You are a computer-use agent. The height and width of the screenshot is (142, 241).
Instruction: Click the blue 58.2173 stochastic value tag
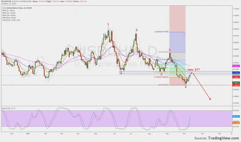click(x=236, y=117)
